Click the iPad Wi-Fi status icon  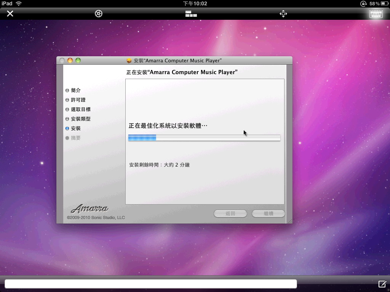[19, 3]
